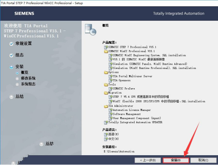Select the SIMATIC ProSave tree row text

(x=124, y=89)
